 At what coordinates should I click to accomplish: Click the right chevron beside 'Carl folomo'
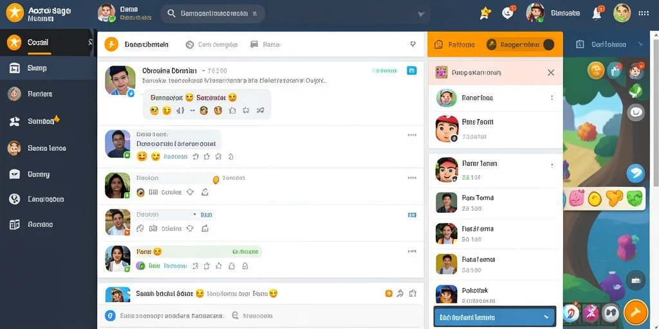[640, 44]
